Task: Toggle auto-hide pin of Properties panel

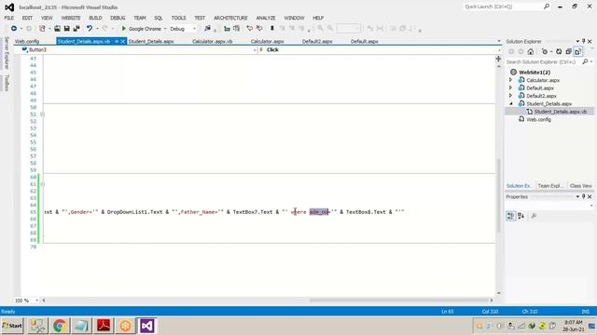Action: pyautogui.click(x=583, y=196)
